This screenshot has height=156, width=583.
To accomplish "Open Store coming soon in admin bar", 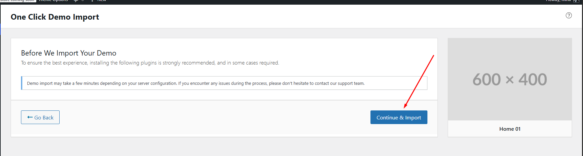I will click(x=17, y=1).
